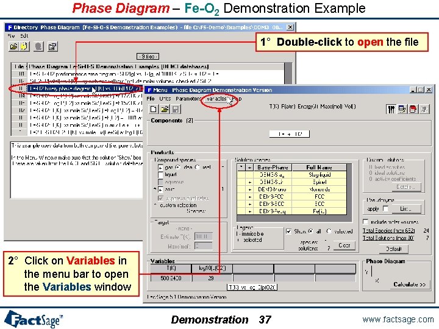This screenshot has height=329, width=439.
Task: Toggle the solid compound species checkbox
Action: coord(160,189)
